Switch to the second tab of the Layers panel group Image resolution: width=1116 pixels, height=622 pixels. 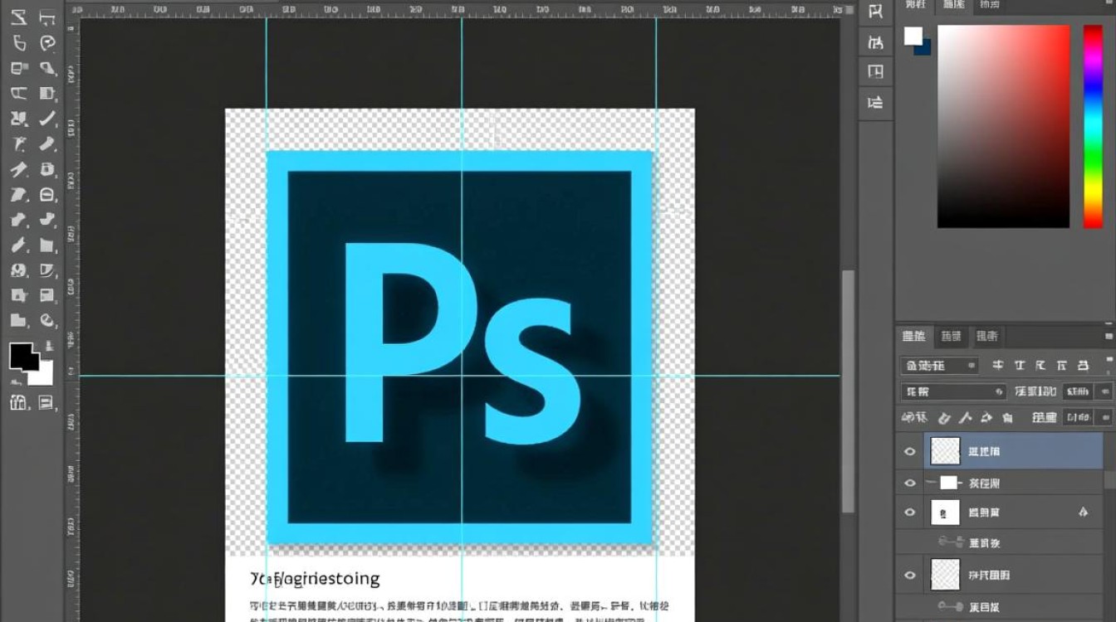click(x=950, y=337)
